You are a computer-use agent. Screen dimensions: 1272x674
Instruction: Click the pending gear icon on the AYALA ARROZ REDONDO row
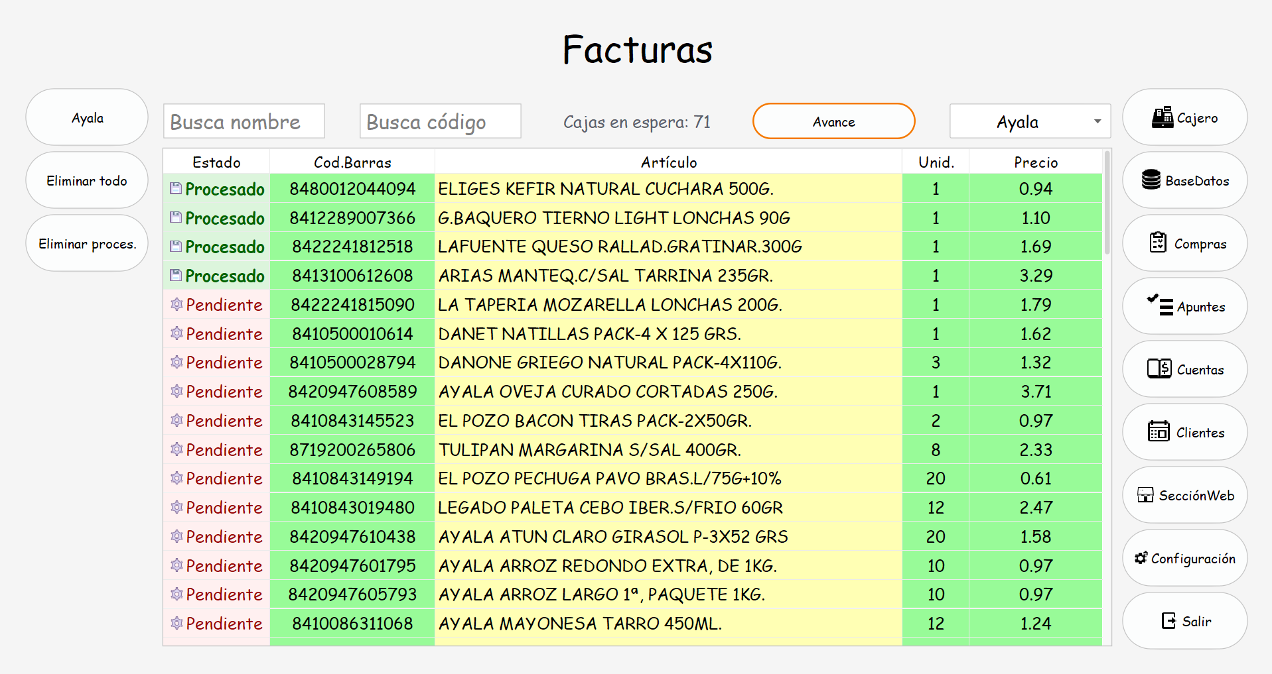click(177, 565)
